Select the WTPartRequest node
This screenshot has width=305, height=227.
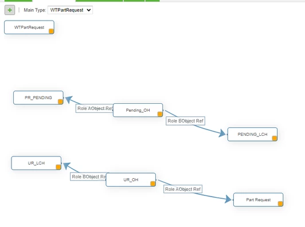(x=29, y=28)
